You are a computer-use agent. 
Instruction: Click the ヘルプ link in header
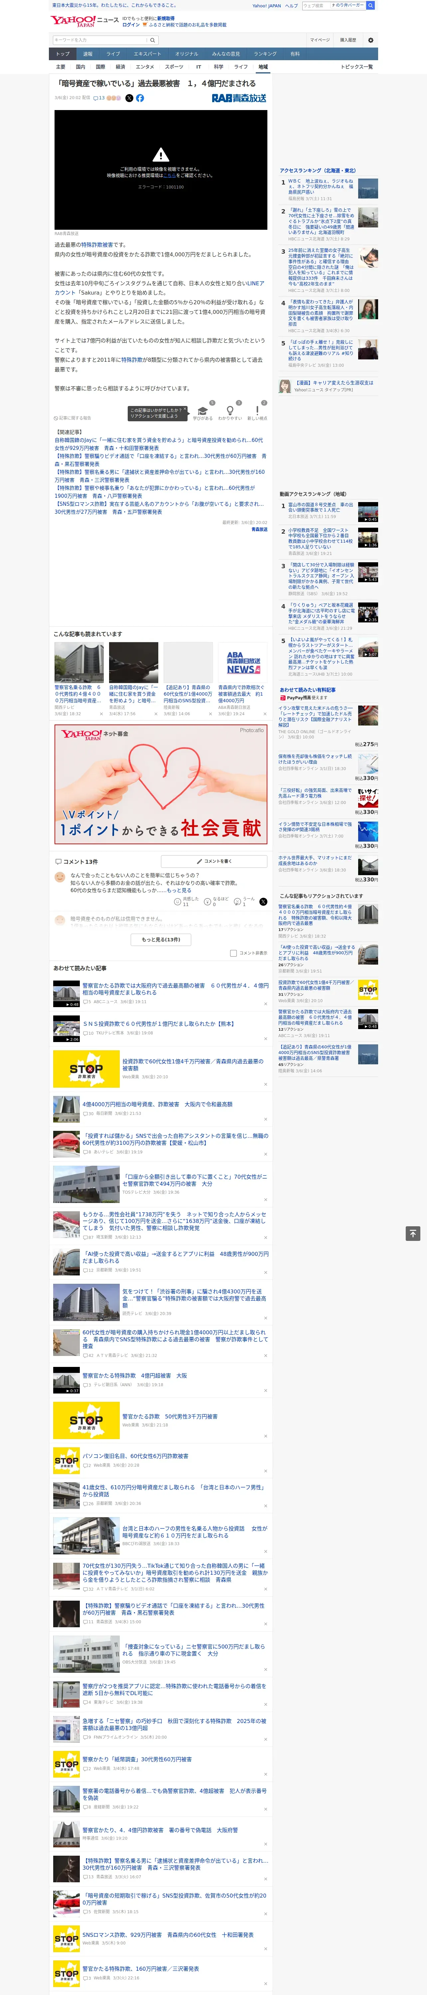291,5
